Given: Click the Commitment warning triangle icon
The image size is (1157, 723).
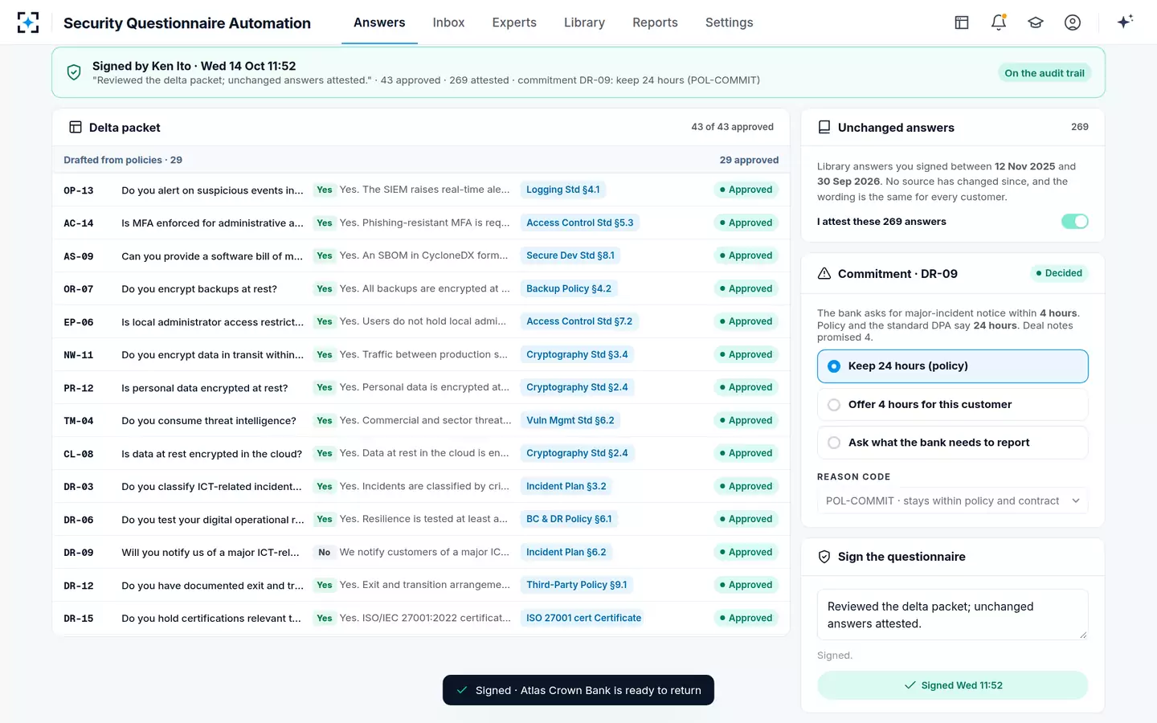Looking at the screenshot, I should pos(824,273).
